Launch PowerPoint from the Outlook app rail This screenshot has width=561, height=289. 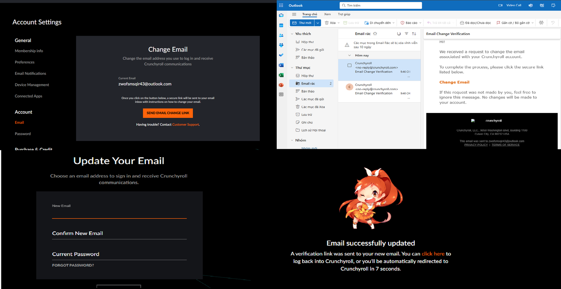[x=281, y=85]
